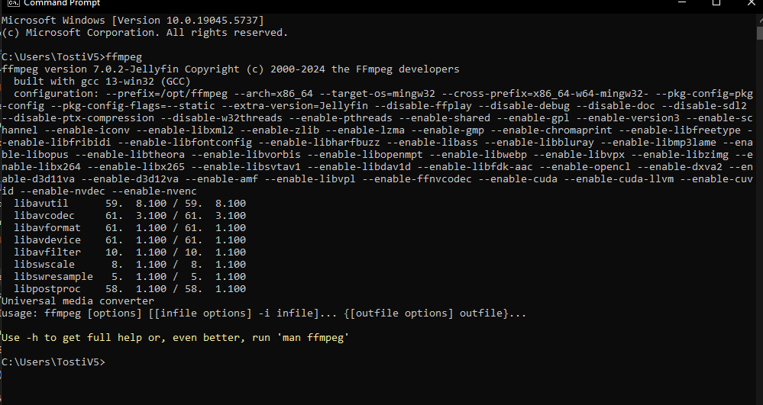Image resolution: width=763 pixels, height=405 pixels.
Task: Click the libavfilter version line
Action: (130, 252)
